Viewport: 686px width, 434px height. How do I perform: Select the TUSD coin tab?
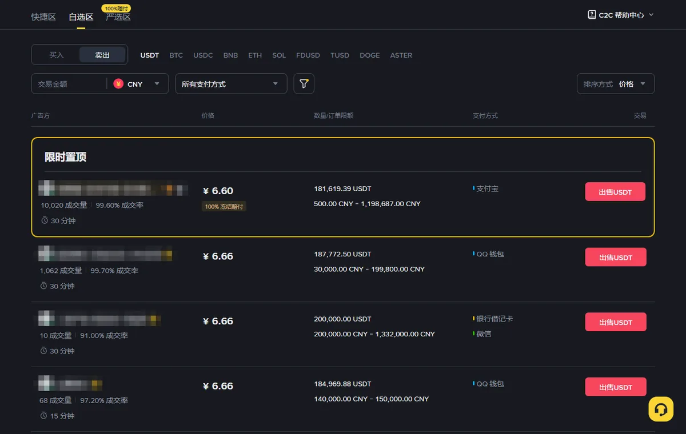tap(340, 55)
